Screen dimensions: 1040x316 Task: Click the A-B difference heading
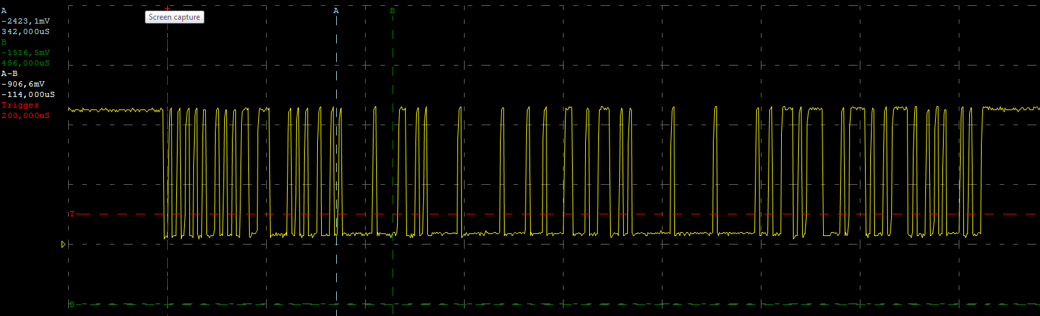point(10,73)
